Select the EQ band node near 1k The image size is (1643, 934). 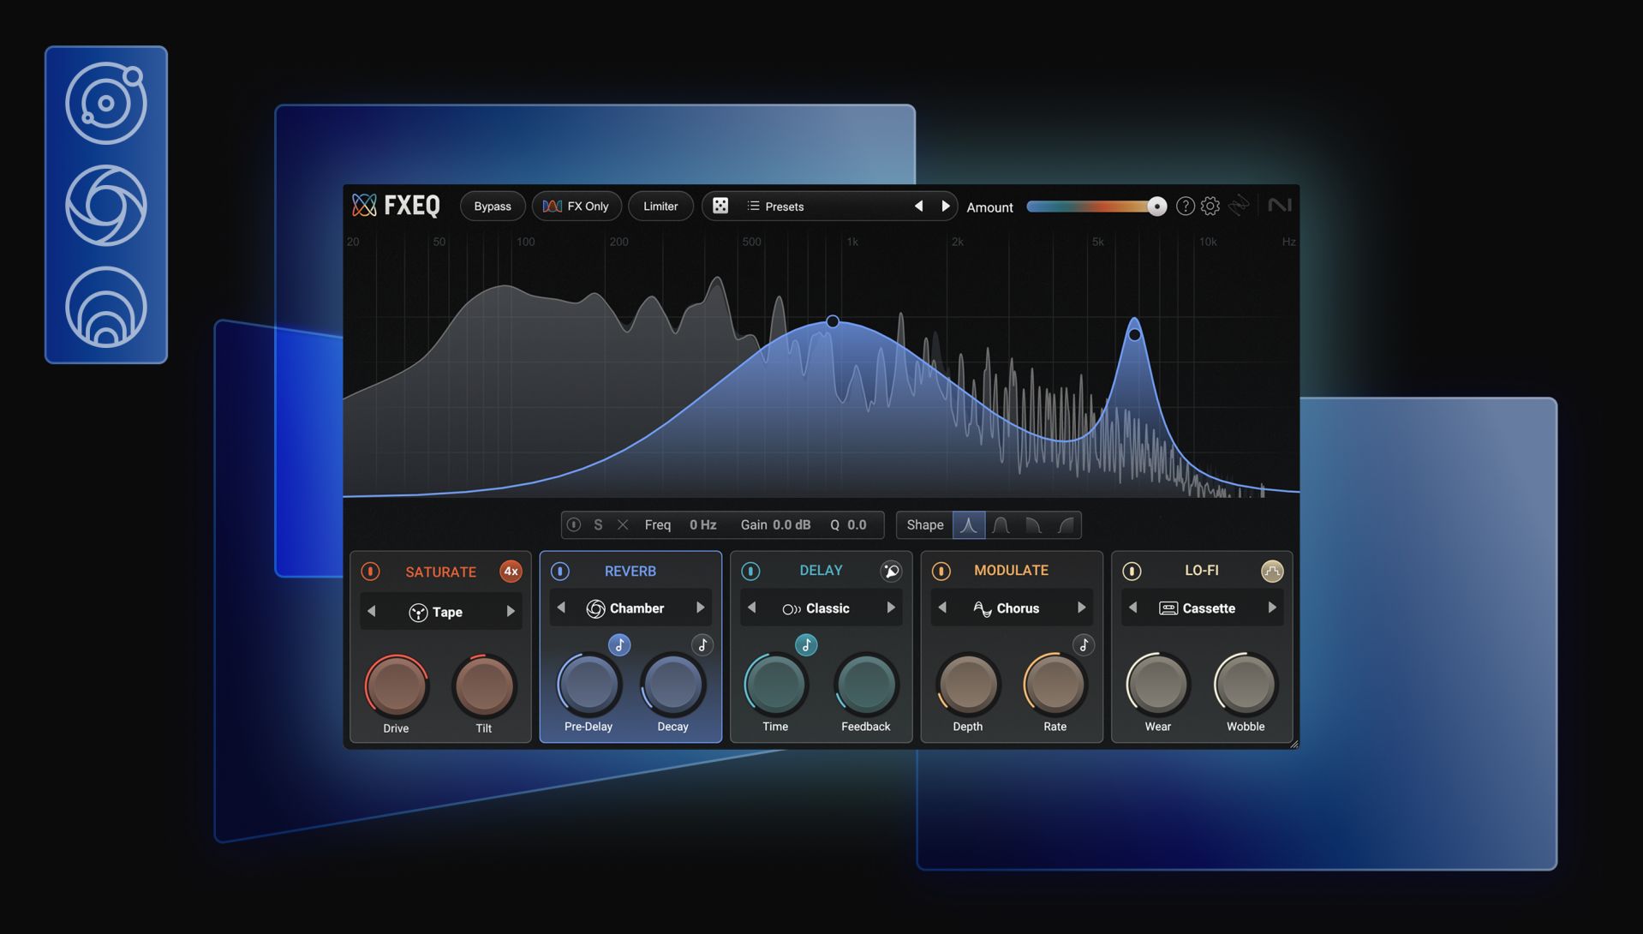pyautogui.click(x=833, y=321)
